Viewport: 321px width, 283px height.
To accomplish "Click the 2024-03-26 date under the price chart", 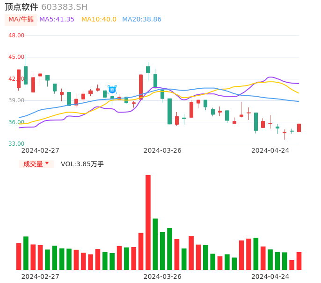I will [x=162, y=150].
